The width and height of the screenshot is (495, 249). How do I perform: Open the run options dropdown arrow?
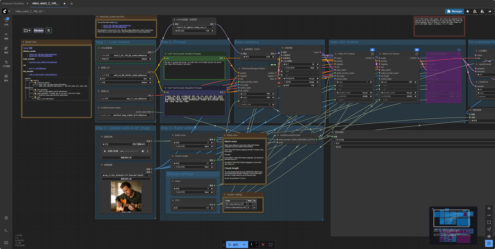coord(244,244)
